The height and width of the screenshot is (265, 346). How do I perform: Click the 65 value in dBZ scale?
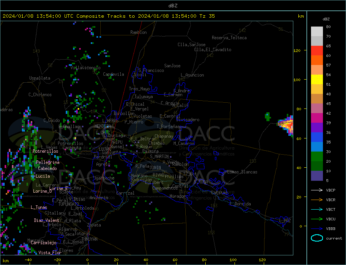point(328,46)
